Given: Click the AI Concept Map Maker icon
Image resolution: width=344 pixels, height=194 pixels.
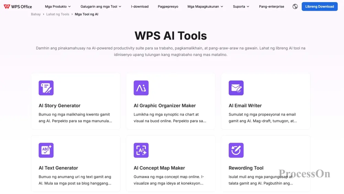Looking at the screenshot, I should (141, 150).
